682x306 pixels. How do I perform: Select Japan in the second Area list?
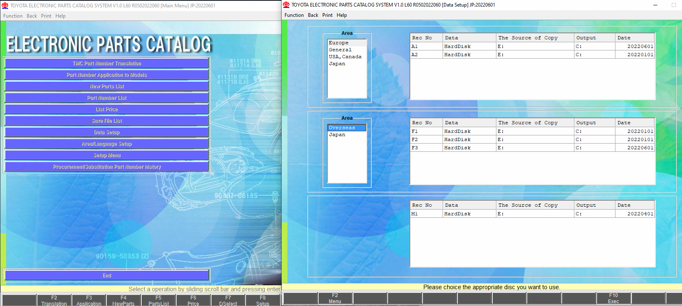(337, 135)
